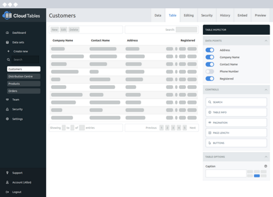Open the Distribution Centre data set

24,76
